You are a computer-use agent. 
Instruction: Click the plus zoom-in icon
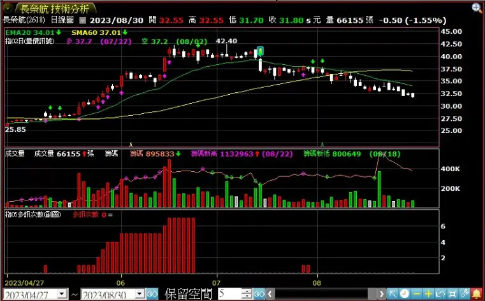coord(428,294)
